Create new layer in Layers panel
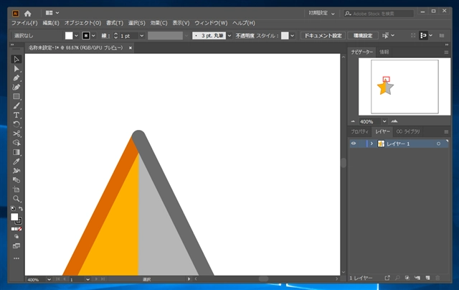459x290 pixels. (427, 278)
